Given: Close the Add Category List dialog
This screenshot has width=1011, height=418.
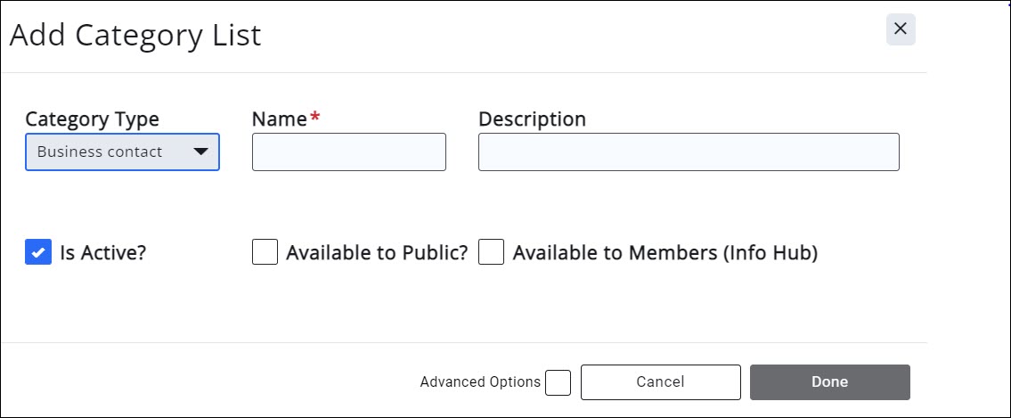Looking at the screenshot, I should click(x=901, y=29).
